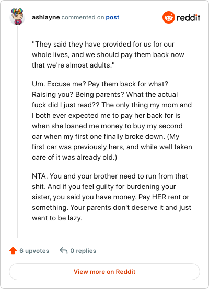209x289 pixels.
Task: Click the "Um. Excuse me?" paragraph
Action: [x=112, y=120]
